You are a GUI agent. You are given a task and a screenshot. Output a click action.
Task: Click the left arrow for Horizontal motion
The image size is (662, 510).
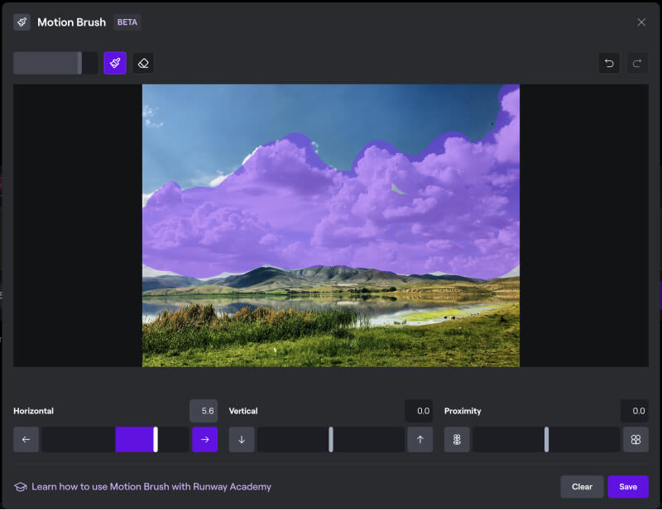coord(26,440)
